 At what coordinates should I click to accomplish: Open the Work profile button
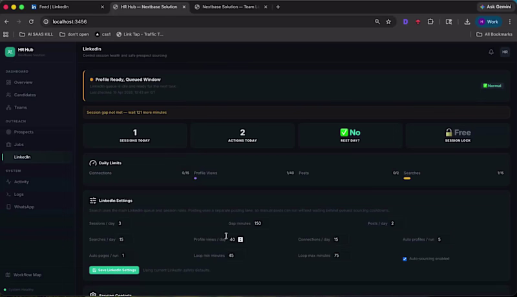pos(489,22)
